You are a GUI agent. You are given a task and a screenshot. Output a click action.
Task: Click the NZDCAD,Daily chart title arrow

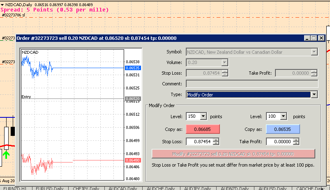[2, 5]
